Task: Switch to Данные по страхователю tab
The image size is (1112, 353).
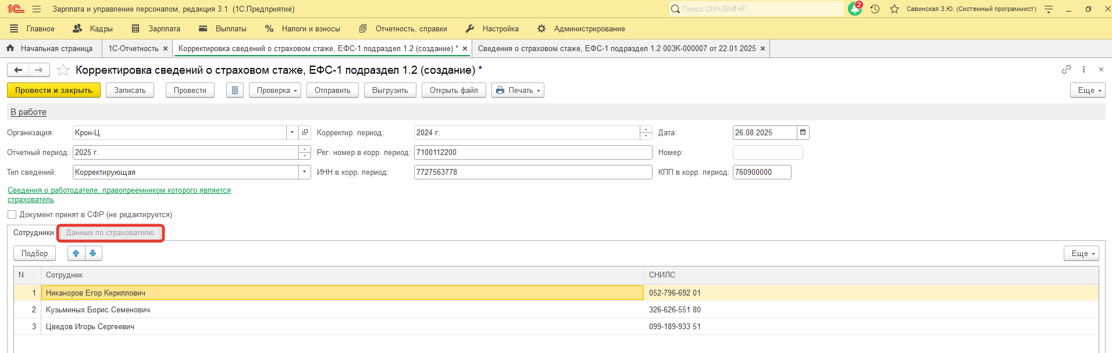Action: 110,233
